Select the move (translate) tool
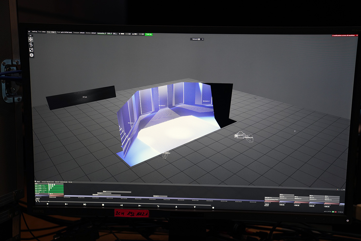This screenshot has width=361, height=241. coord(31,39)
